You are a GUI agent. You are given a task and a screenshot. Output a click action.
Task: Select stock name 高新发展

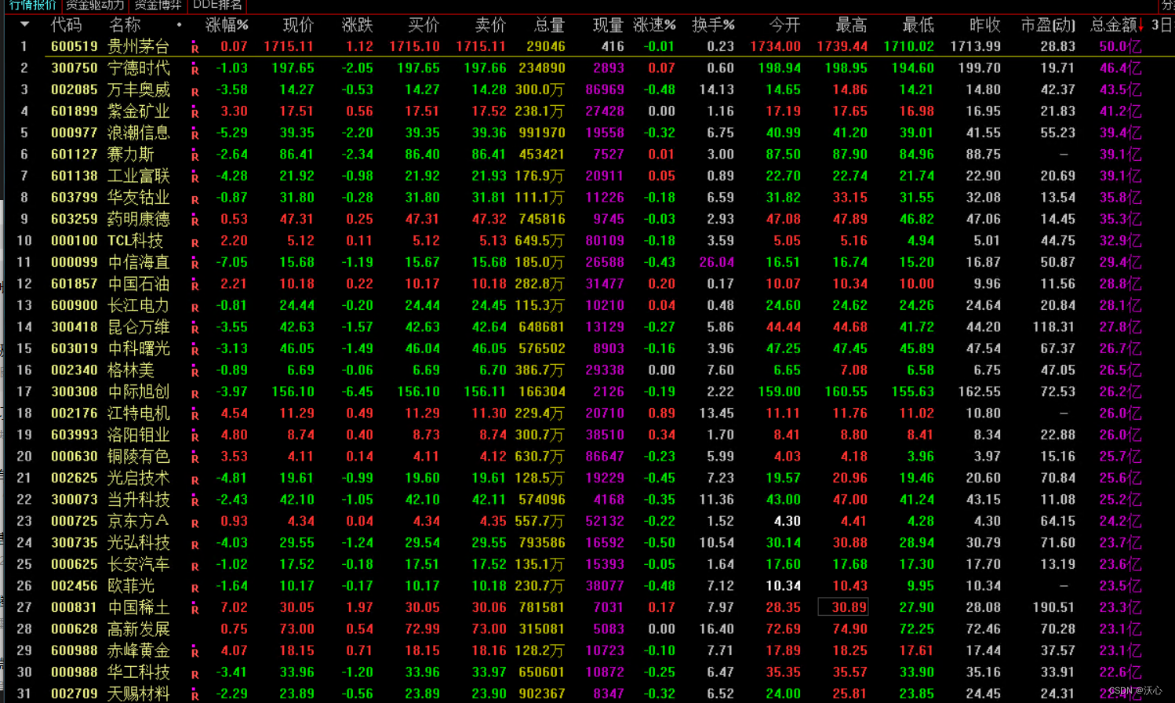(139, 629)
